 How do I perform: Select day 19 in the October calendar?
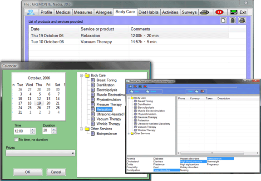[39, 103]
